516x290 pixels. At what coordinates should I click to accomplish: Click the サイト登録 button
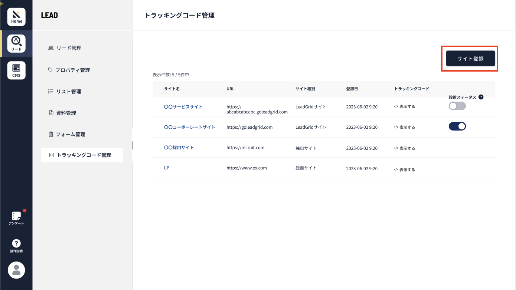coord(470,59)
